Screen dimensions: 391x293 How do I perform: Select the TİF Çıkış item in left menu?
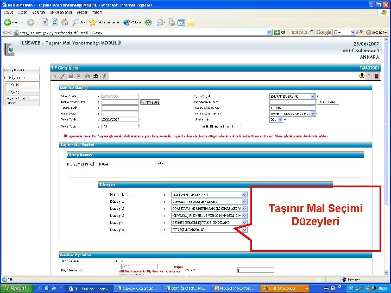(22, 92)
